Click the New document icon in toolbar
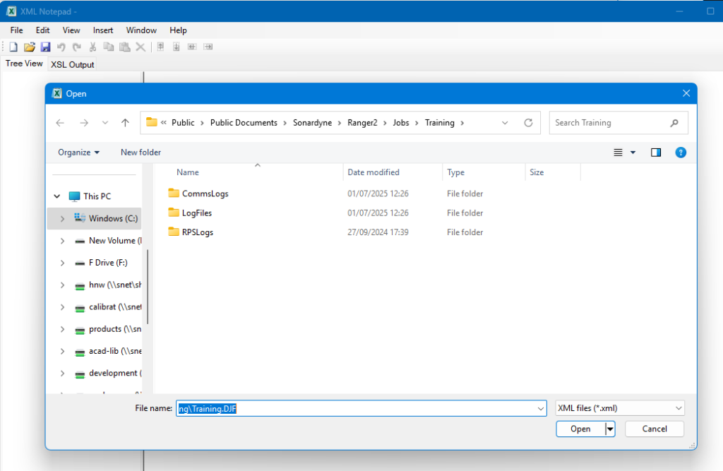 (x=13, y=47)
